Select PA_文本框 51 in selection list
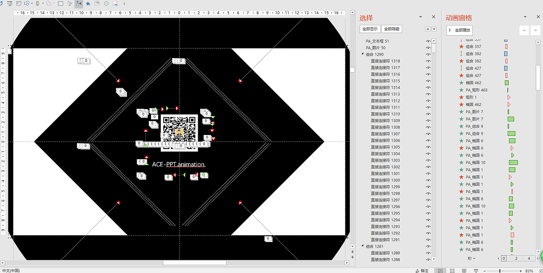The width and height of the screenshot is (543, 273). pos(378,41)
